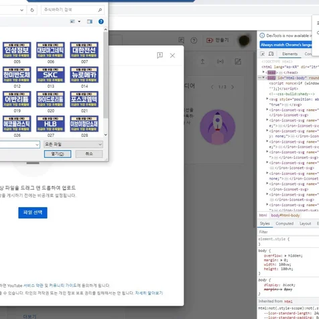
Task: Select the SKC thumbnail file 013
Action: 51,77
